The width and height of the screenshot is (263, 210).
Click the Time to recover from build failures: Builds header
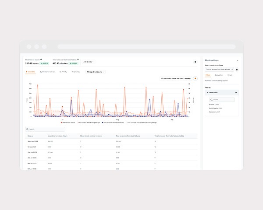click(169, 136)
